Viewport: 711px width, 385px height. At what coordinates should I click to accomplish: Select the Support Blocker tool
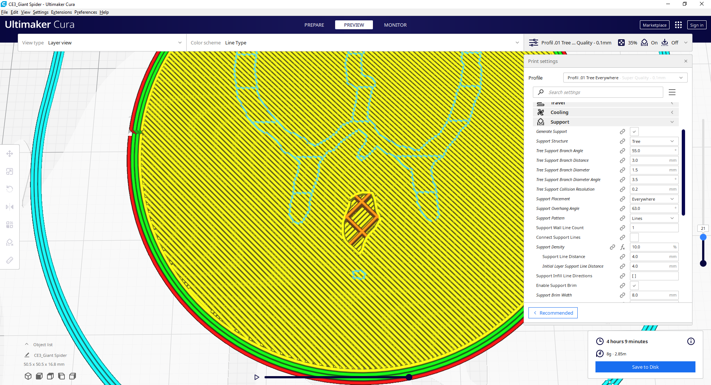coord(10,242)
